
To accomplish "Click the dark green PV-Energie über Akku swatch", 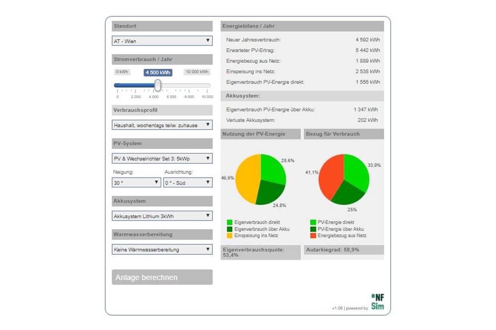I will click(x=313, y=229).
